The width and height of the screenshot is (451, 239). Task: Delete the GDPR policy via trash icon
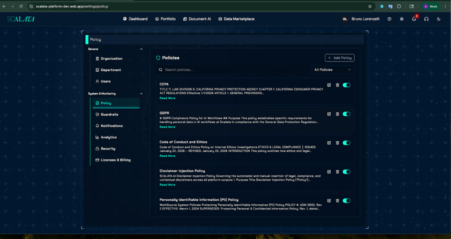(x=337, y=114)
